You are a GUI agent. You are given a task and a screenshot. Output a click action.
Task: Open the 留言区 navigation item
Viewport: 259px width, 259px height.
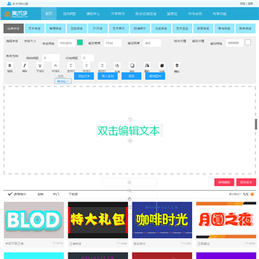[x=172, y=14]
